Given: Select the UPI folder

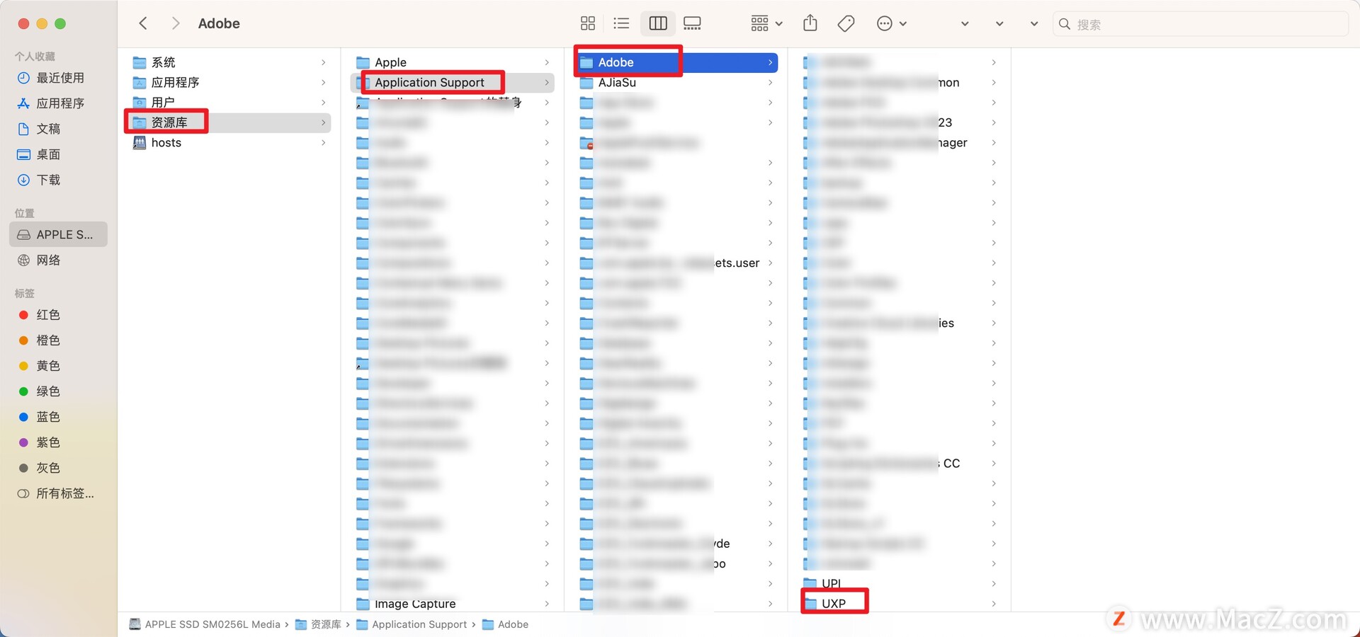Looking at the screenshot, I should tap(900, 583).
